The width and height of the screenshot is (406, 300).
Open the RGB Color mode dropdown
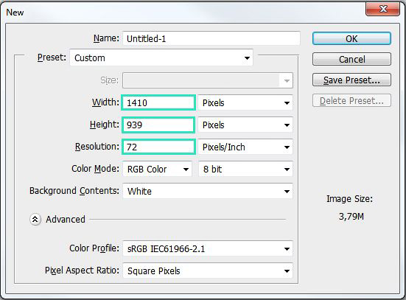[x=158, y=170]
